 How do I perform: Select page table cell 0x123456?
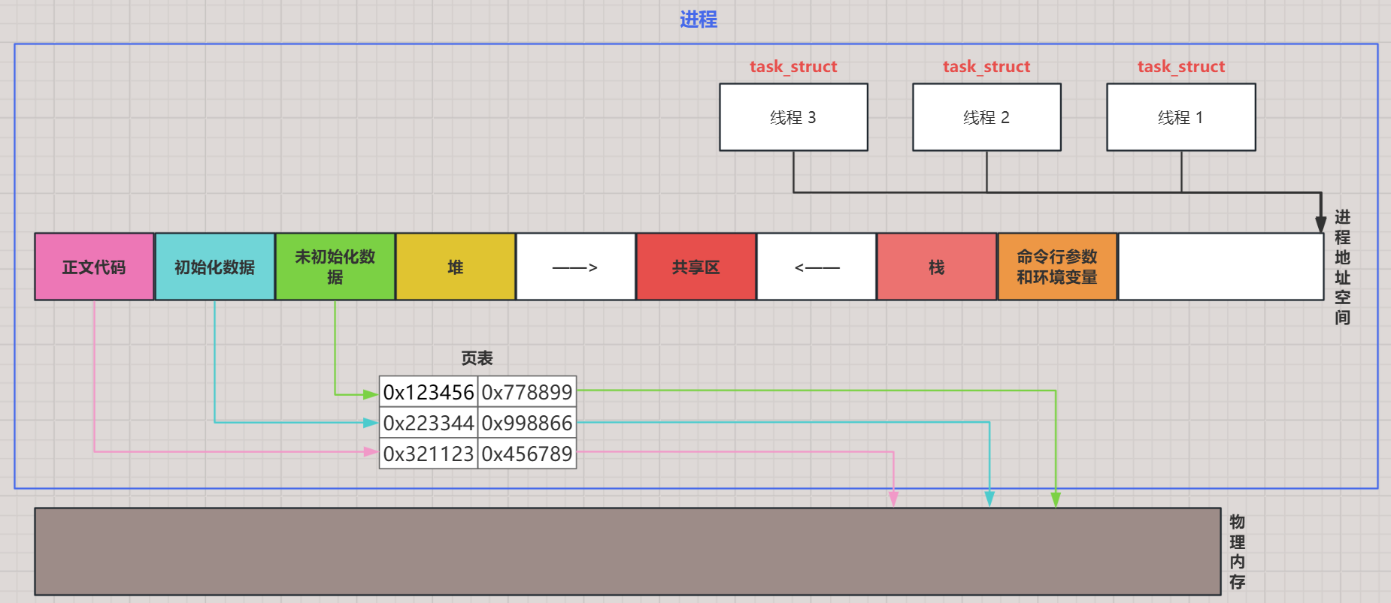(x=429, y=392)
